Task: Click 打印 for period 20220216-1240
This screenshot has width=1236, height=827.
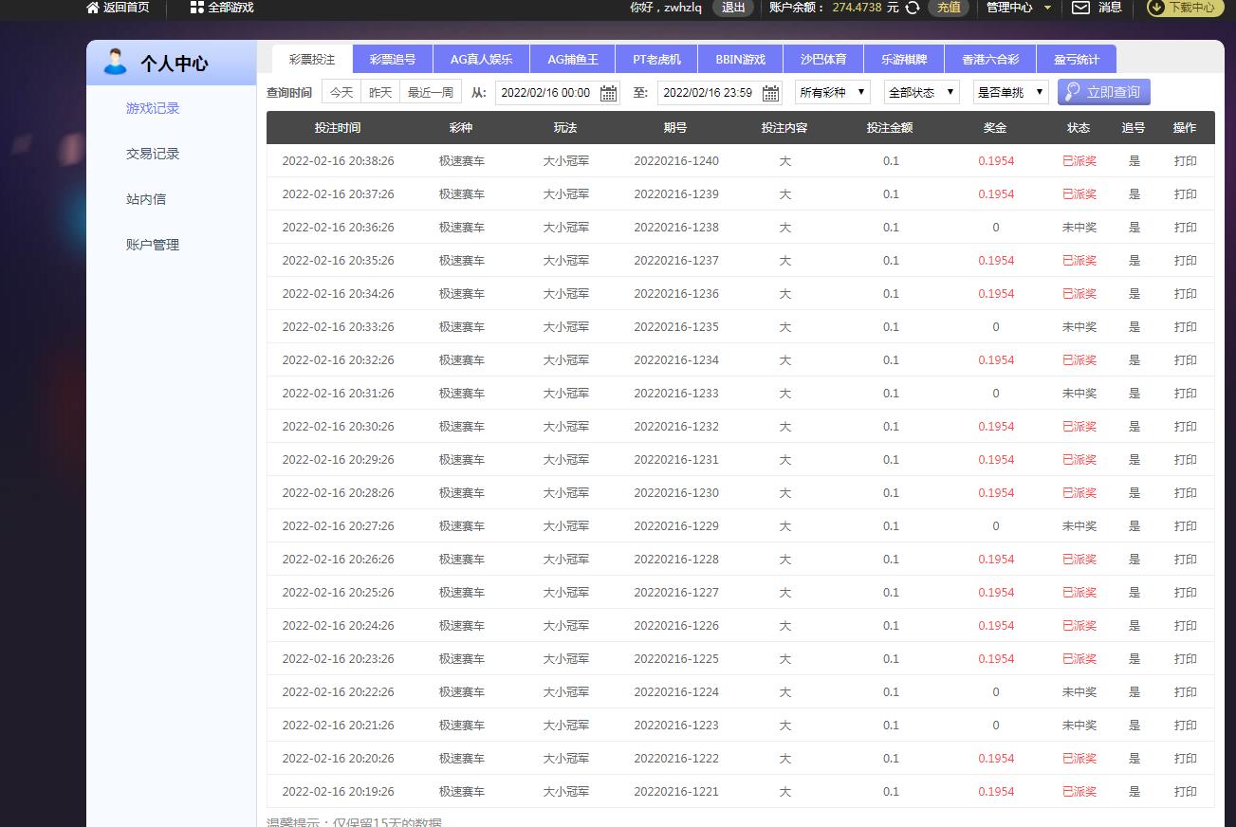Action: pos(1185,161)
